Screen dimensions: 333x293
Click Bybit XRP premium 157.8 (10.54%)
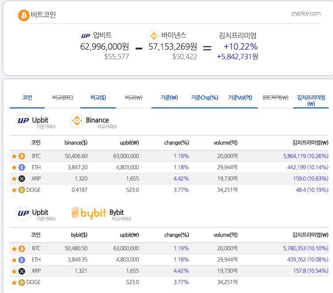click(x=311, y=271)
